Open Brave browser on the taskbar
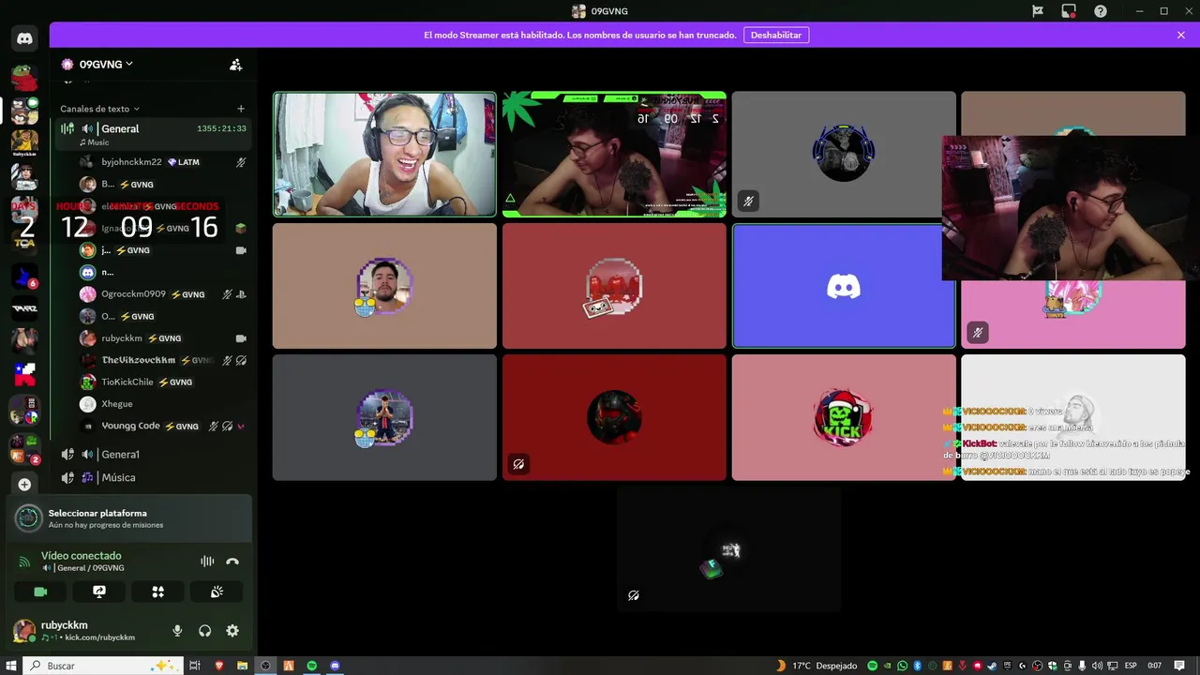The width and height of the screenshot is (1200, 675). click(x=220, y=666)
